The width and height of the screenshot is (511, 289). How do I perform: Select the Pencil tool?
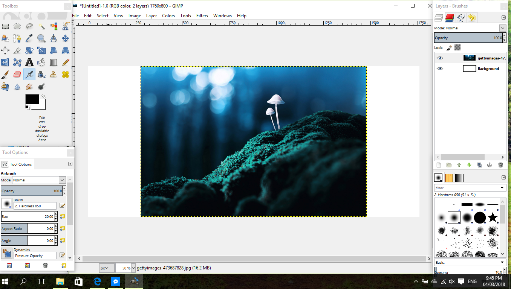(x=66, y=62)
